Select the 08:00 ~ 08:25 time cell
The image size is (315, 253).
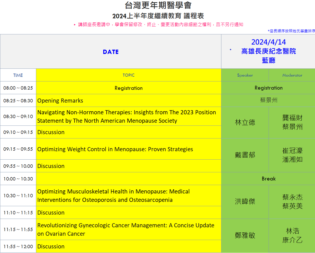point(18,88)
